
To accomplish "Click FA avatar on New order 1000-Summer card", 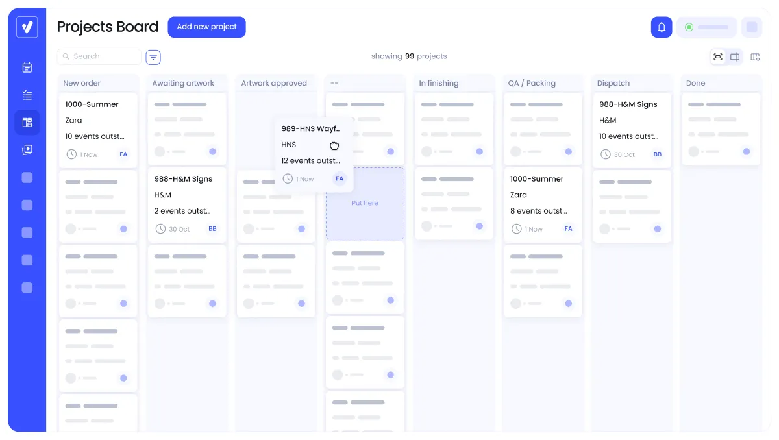I will click(x=123, y=154).
